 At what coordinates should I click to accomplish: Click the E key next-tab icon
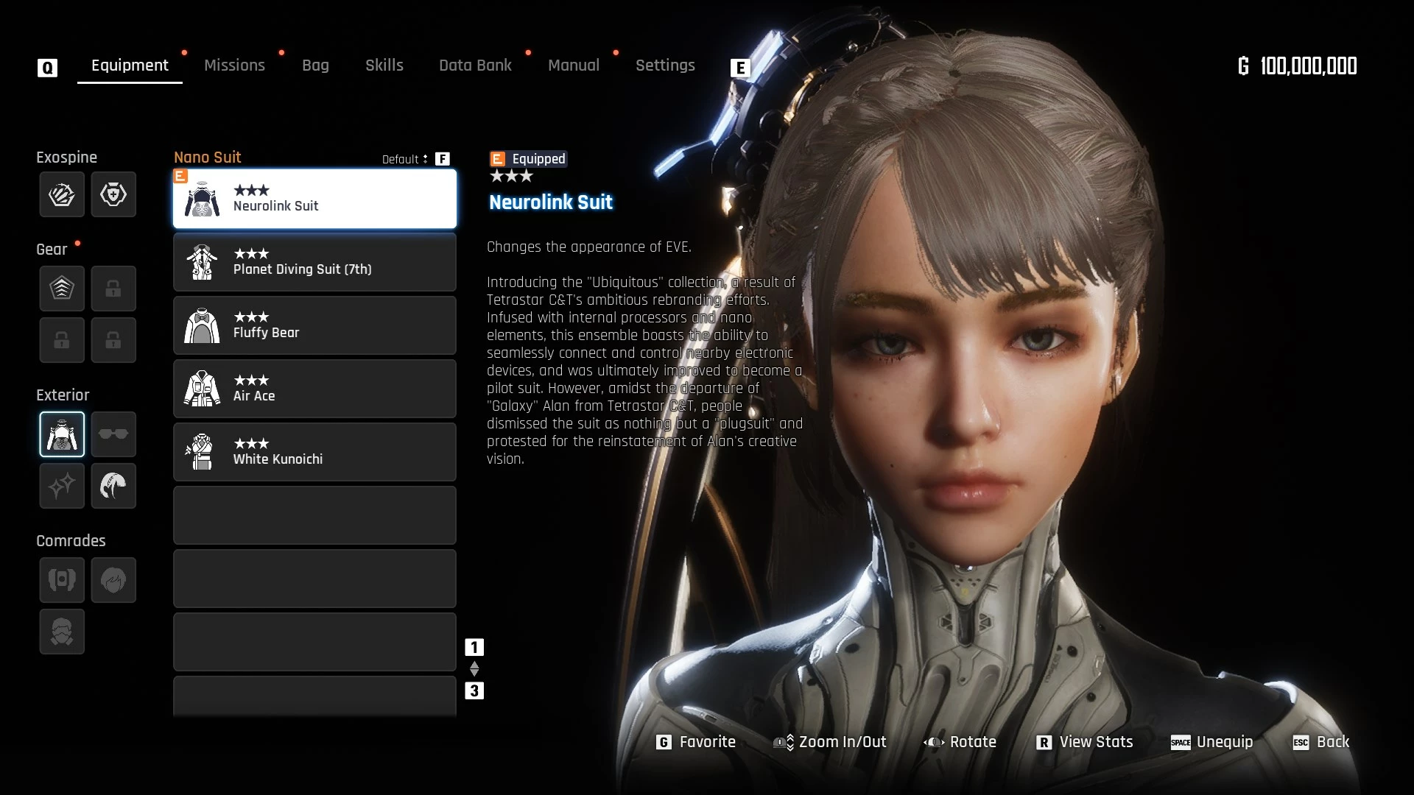point(740,68)
